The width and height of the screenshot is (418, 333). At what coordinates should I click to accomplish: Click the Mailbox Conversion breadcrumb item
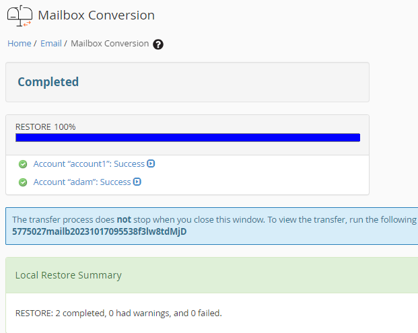(x=110, y=44)
